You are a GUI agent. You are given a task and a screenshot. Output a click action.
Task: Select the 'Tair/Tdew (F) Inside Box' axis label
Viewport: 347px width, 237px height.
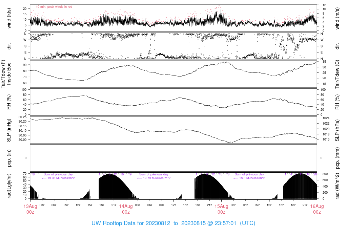6,74
